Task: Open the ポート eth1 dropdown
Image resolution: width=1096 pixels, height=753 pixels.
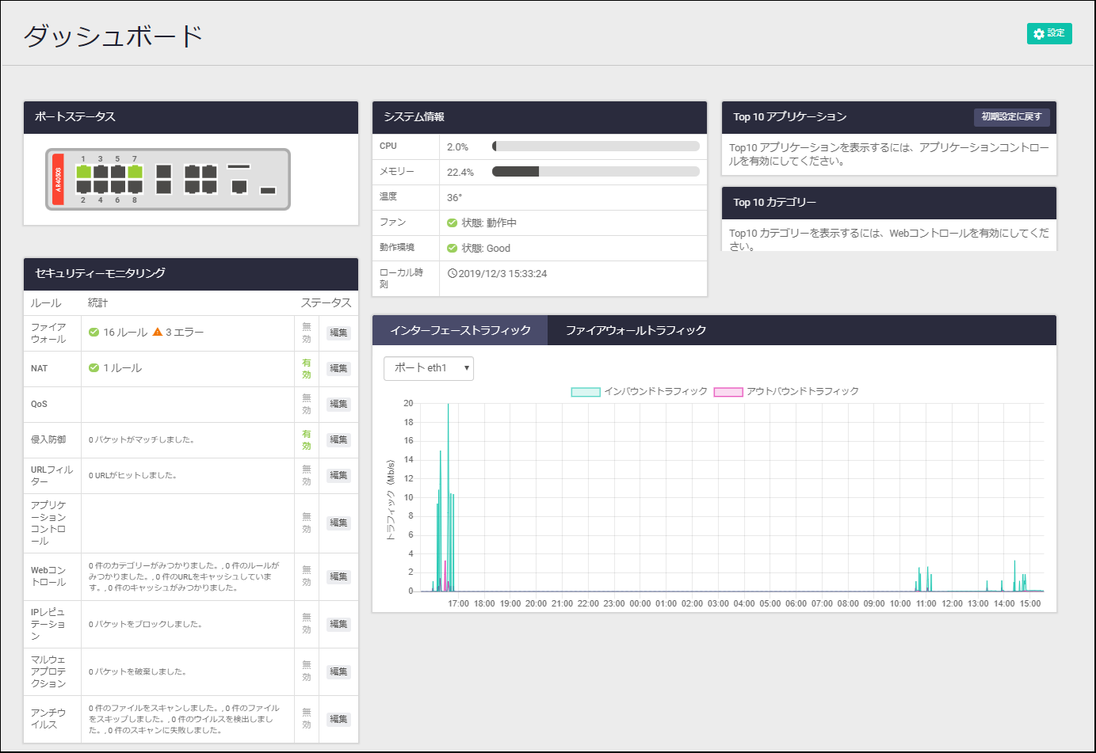Action: [429, 368]
